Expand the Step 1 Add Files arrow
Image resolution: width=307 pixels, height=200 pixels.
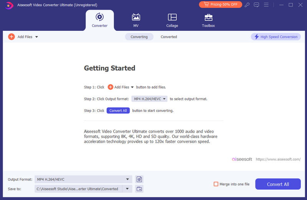[132, 87]
